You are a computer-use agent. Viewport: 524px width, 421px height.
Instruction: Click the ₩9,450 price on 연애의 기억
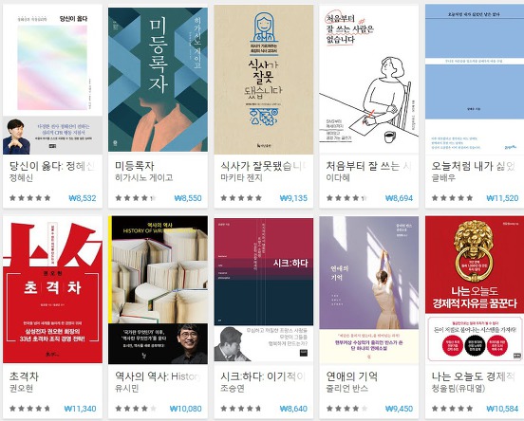pyautogui.click(x=399, y=409)
